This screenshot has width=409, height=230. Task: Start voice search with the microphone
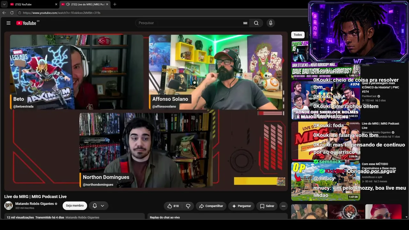pyautogui.click(x=271, y=23)
